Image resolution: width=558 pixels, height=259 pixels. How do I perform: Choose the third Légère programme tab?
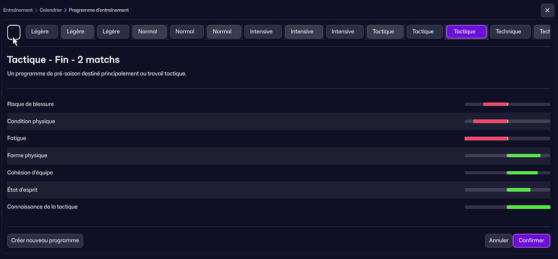coord(113,32)
